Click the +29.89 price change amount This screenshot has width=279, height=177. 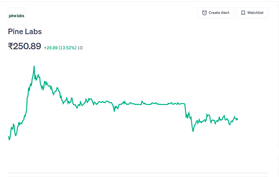click(x=51, y=48)
